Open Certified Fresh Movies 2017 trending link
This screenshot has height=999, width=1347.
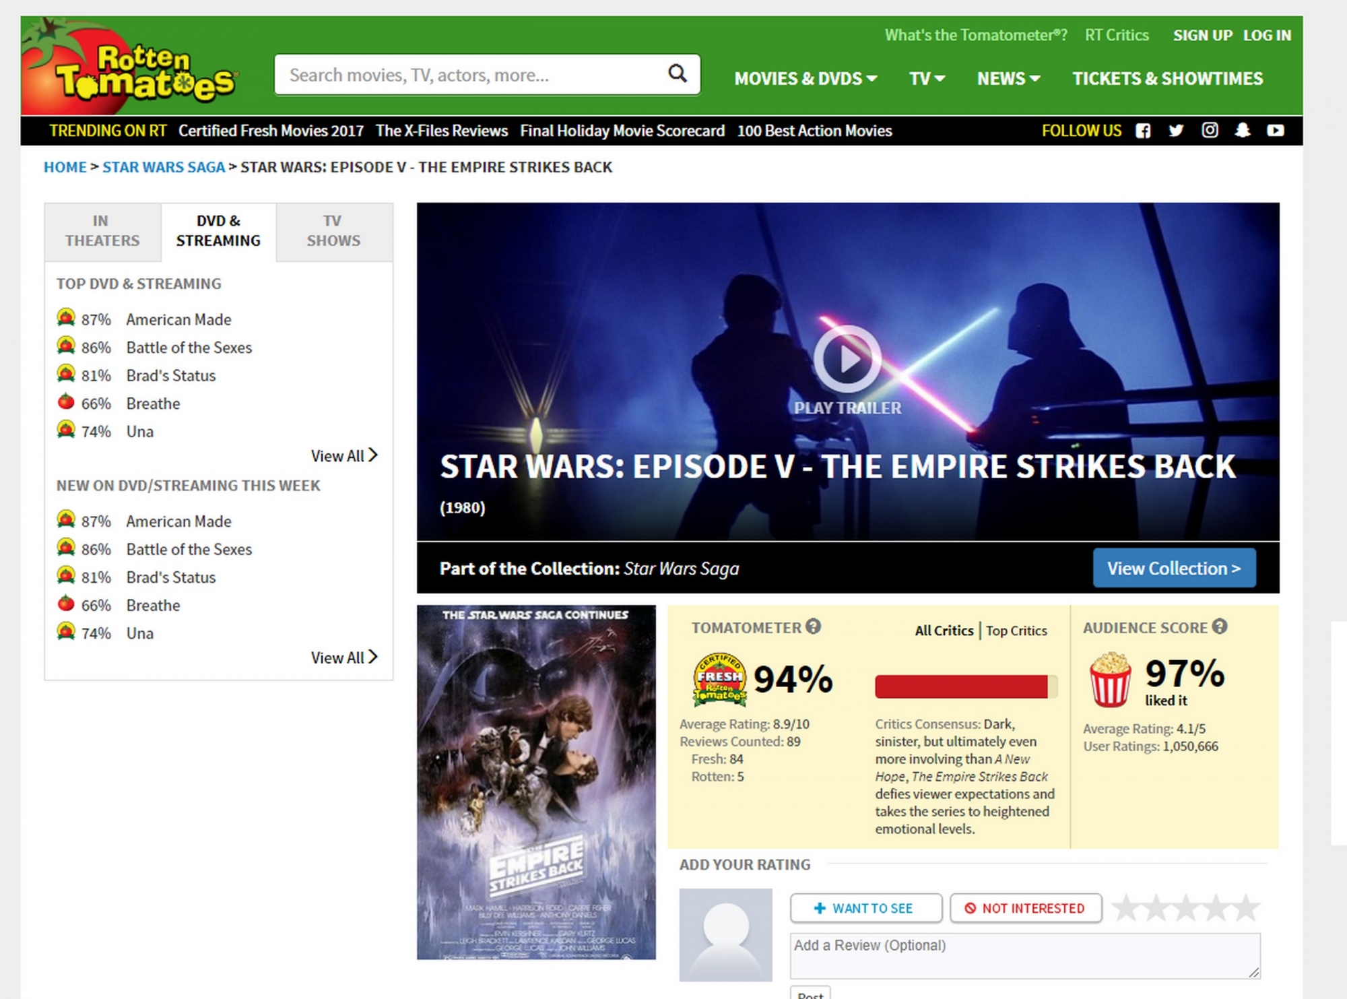point(271,131)
